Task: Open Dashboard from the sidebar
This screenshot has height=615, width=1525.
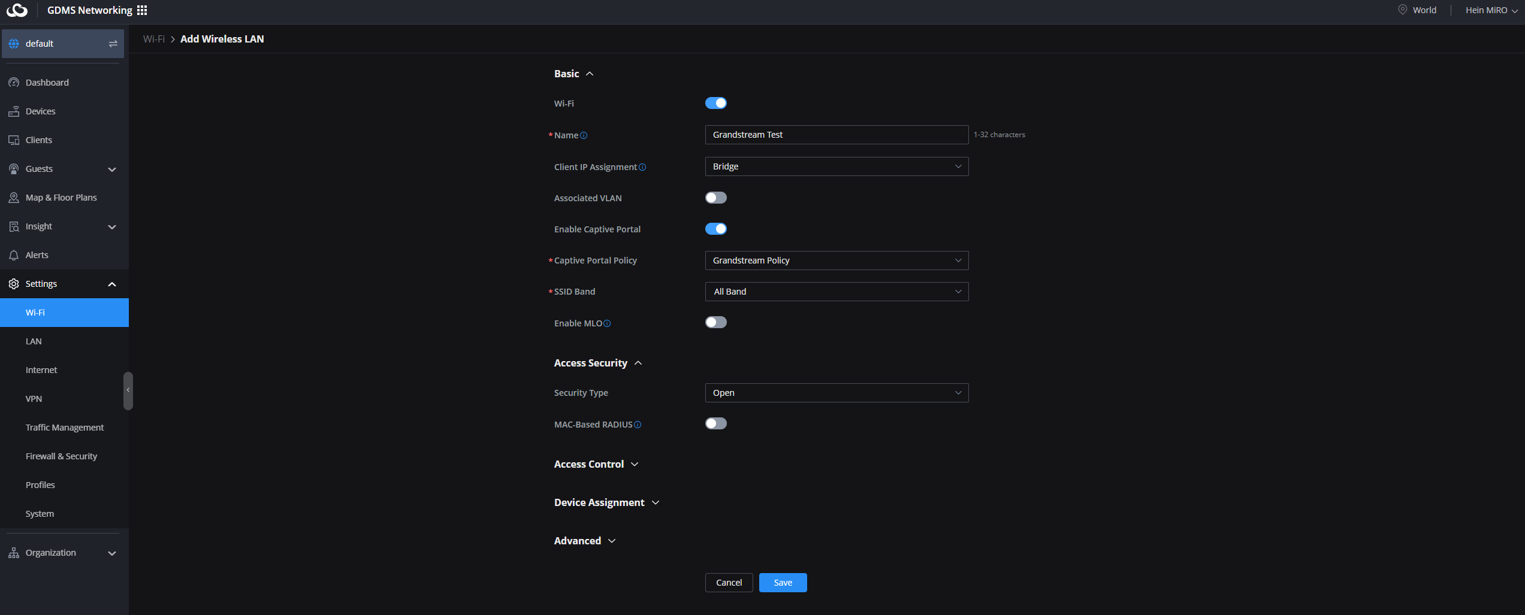Action: tap(47, 83)
